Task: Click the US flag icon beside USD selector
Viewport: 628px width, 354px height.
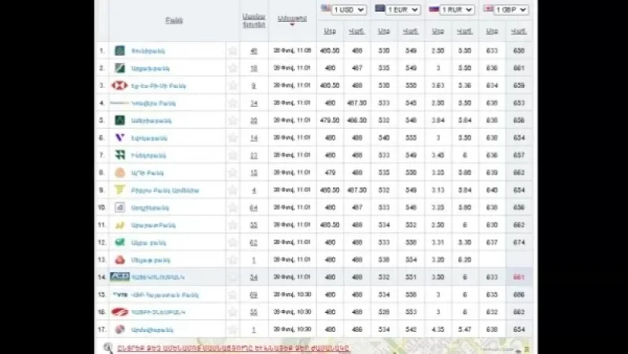Action: tap(326, 9)
